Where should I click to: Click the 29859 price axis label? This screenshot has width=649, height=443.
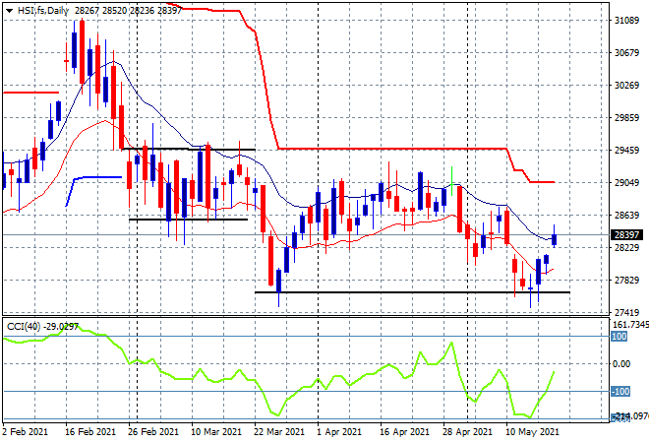coord(626,118)
